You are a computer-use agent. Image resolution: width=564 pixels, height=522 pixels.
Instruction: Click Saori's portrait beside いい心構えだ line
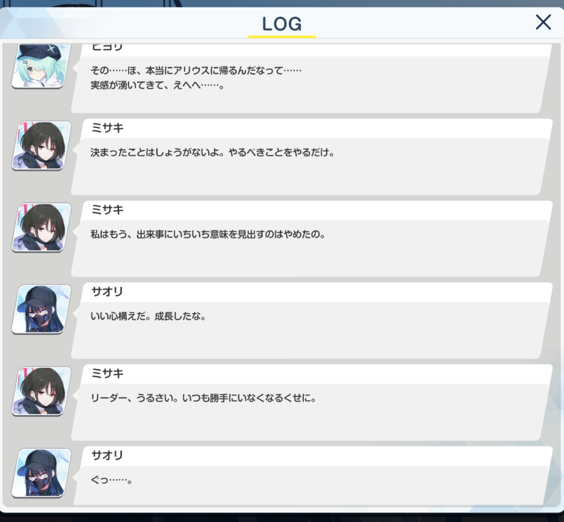[41, 309]
